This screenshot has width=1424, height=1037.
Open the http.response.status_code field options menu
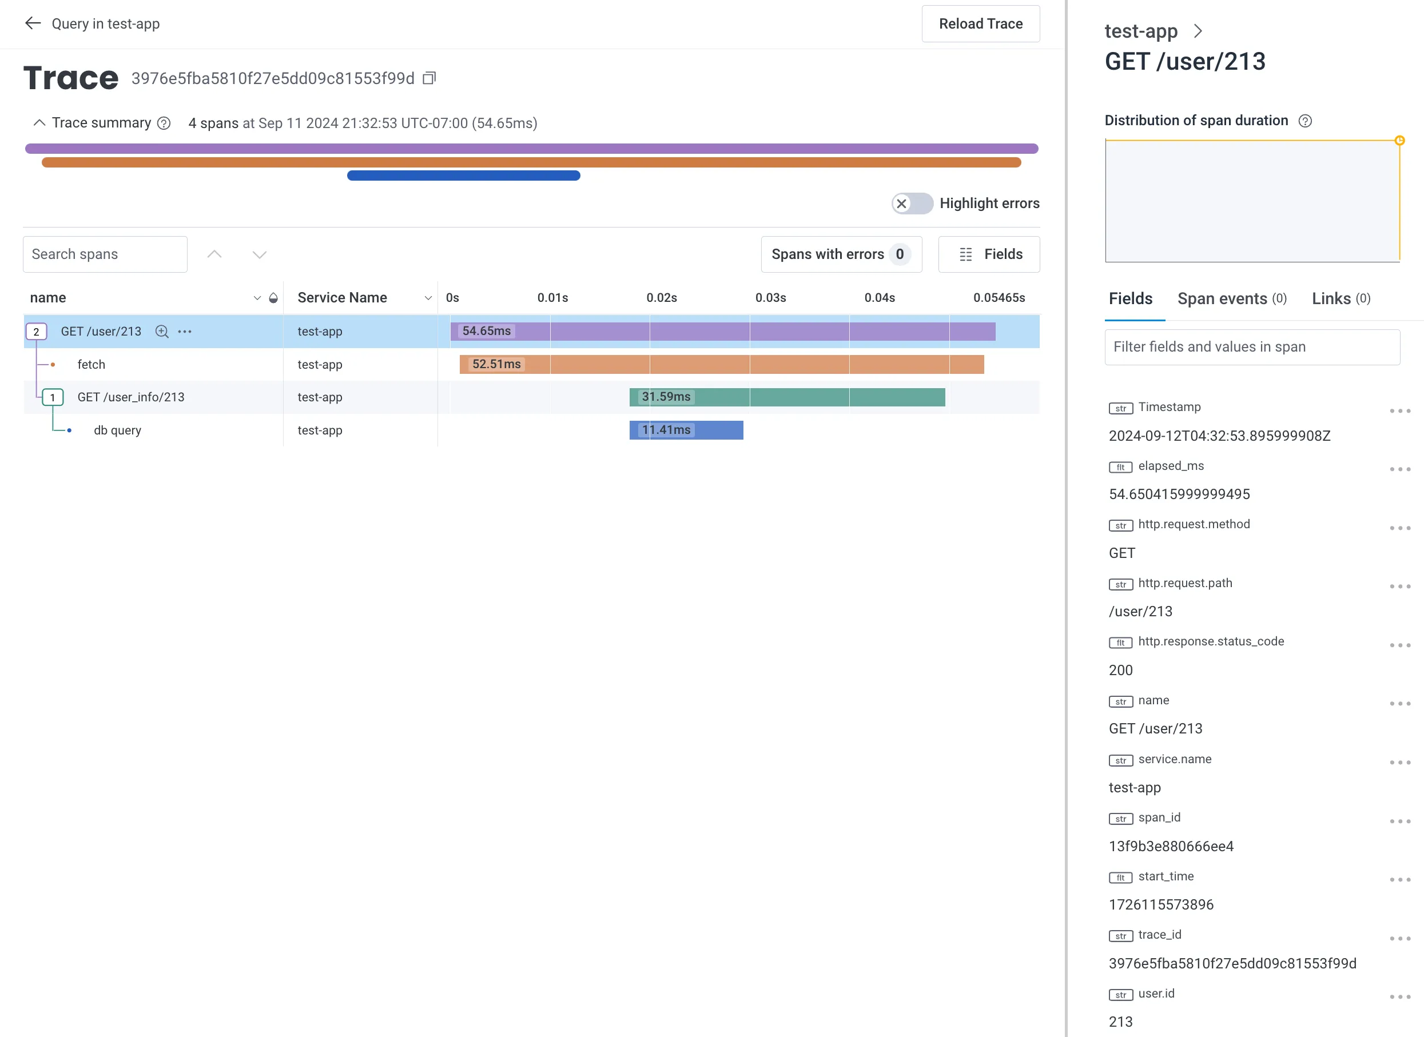[1399, 645]
